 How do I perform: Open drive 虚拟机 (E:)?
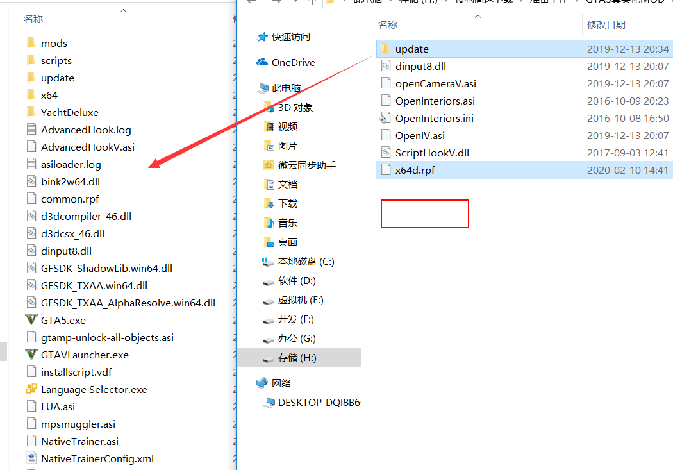pyautogui.click(x=301, y=300)
